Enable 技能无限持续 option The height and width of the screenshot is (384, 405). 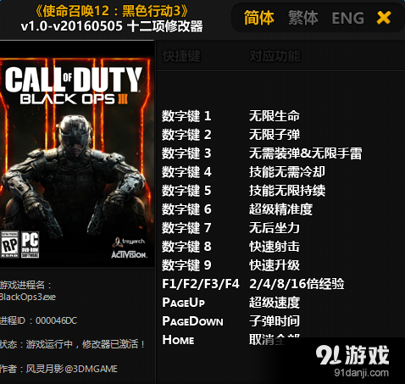(286, 191)
